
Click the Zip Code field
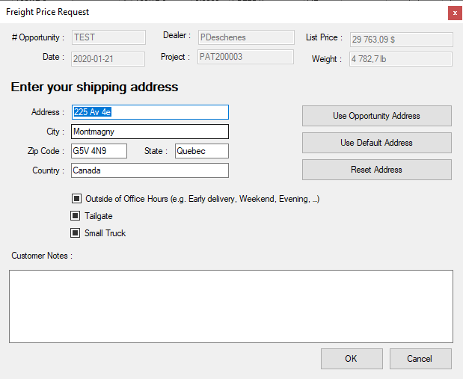[99, 151]
